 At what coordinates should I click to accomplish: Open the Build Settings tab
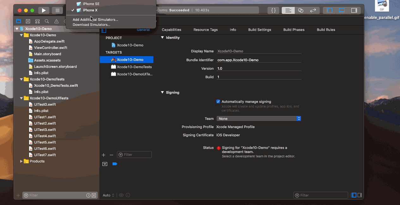coord(260,30)
